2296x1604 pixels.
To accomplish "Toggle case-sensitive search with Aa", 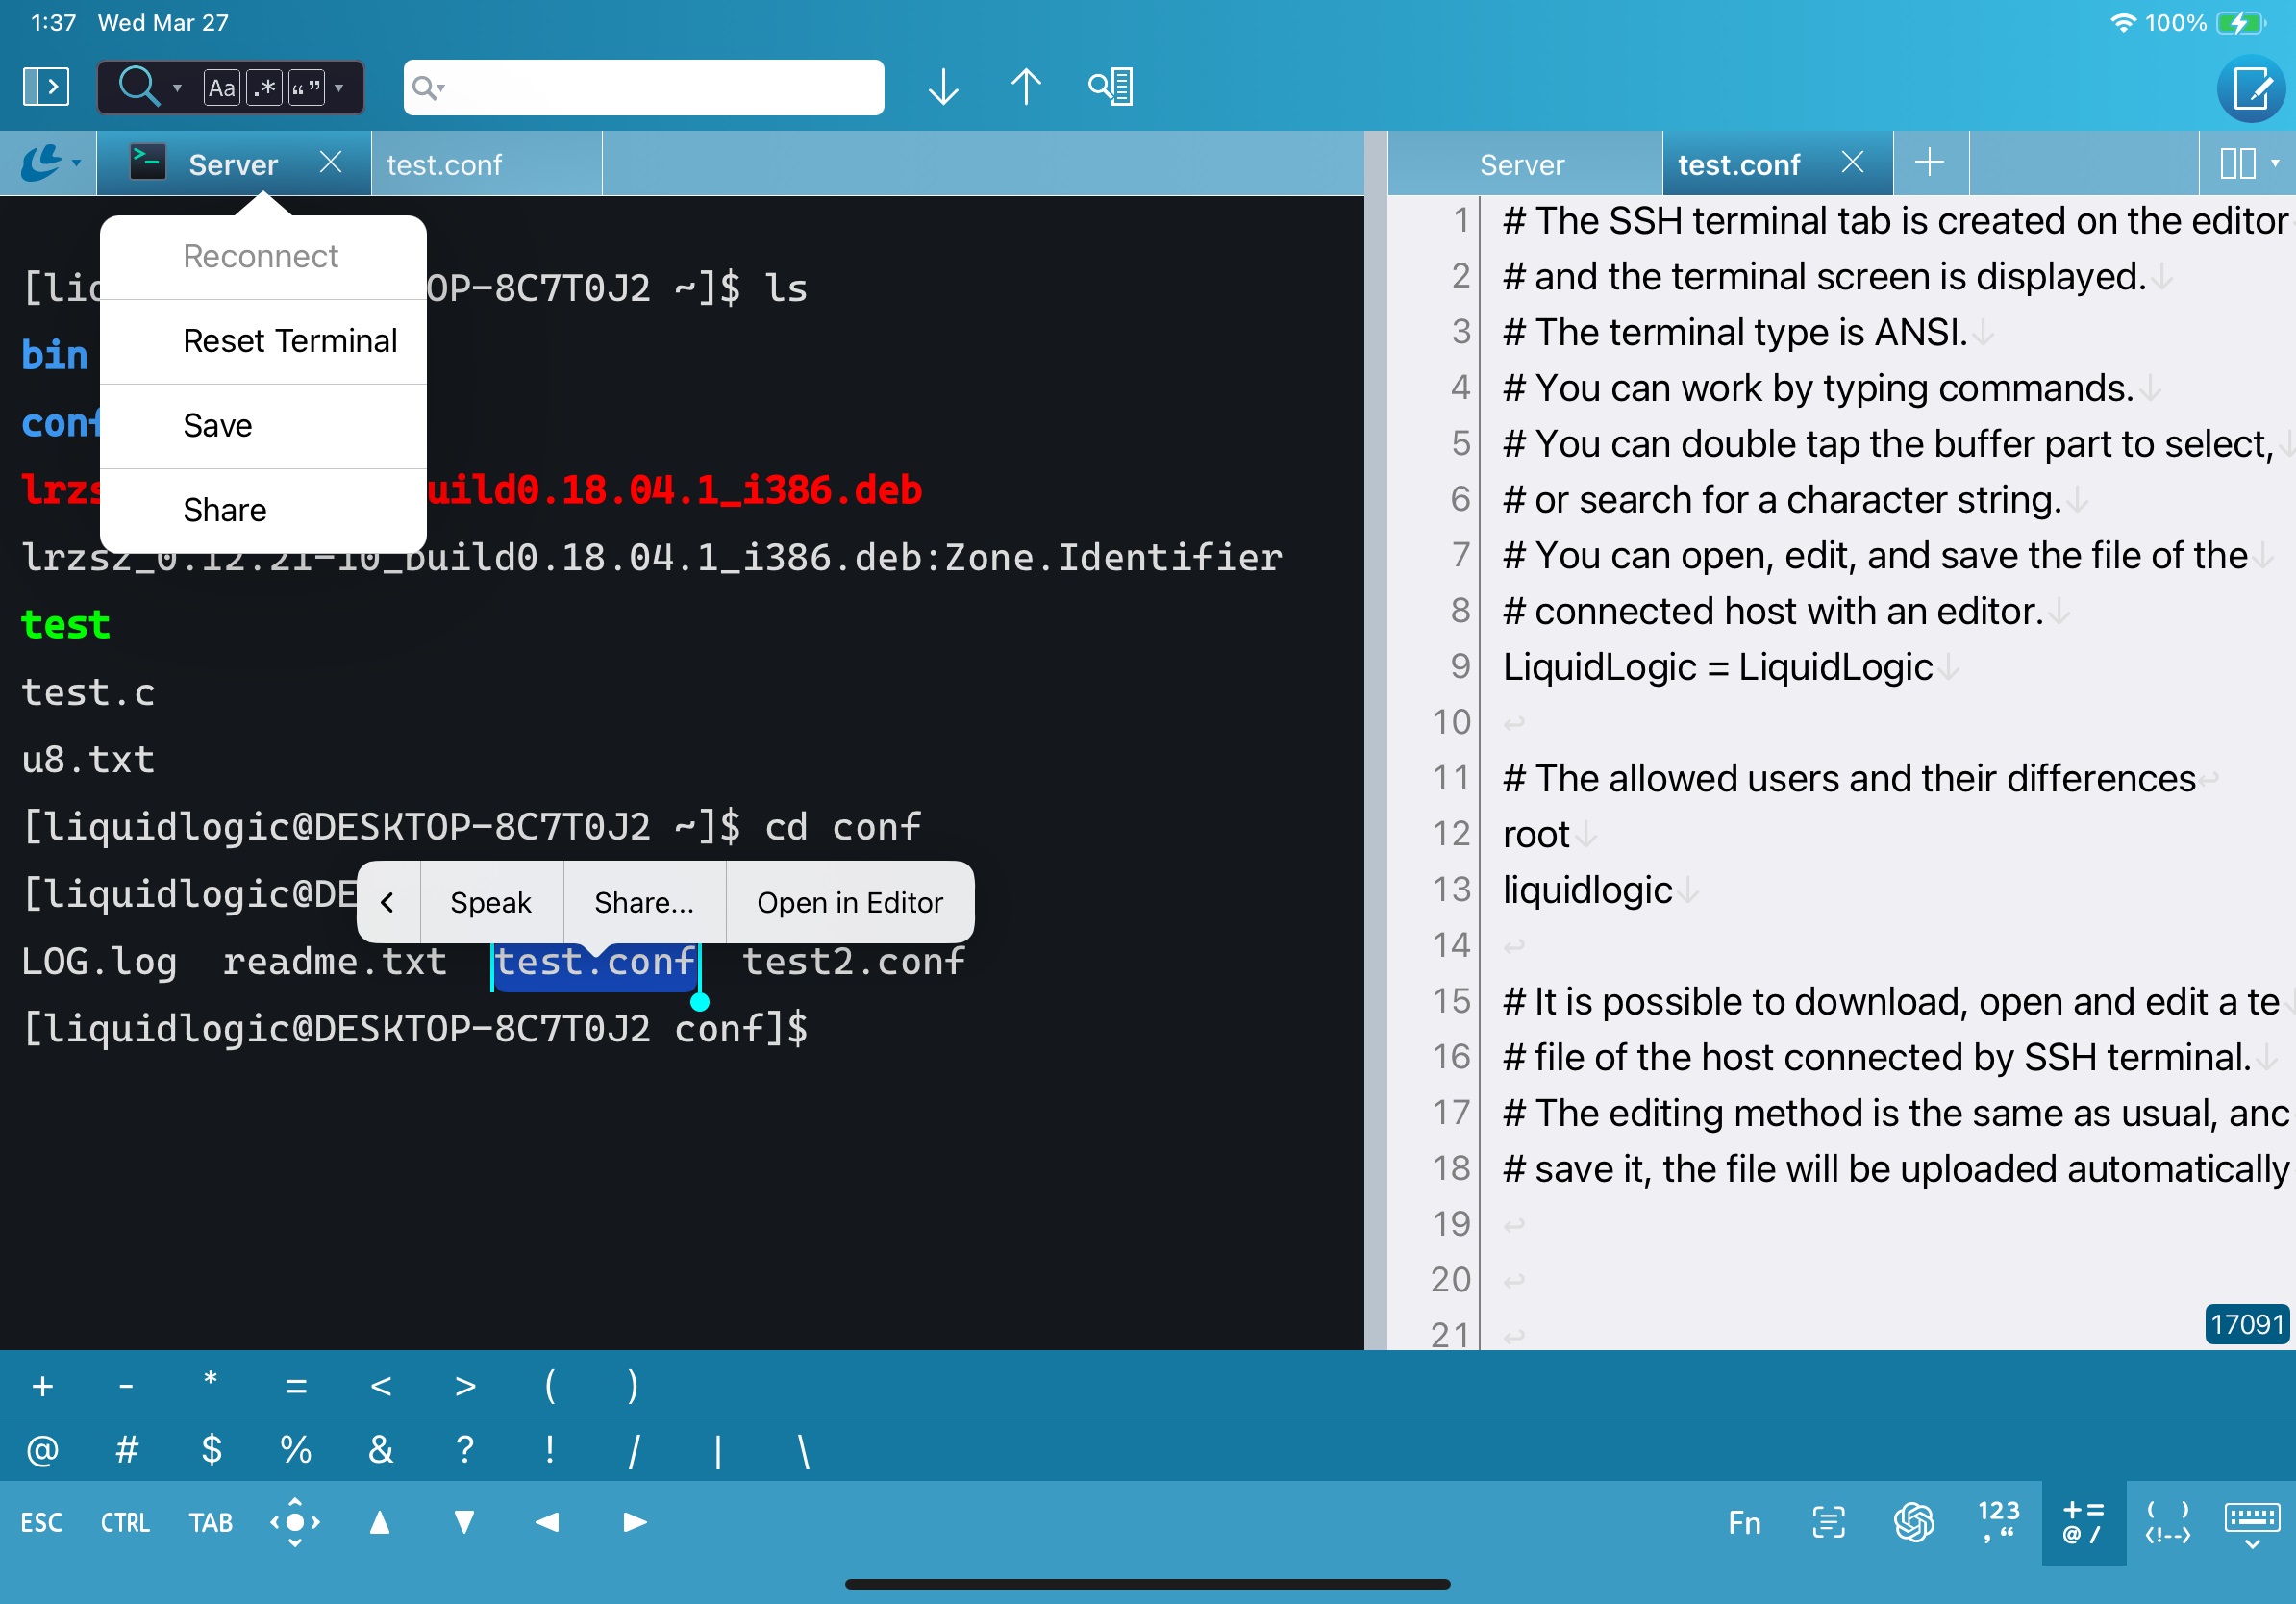I will (x=220, y=88).
